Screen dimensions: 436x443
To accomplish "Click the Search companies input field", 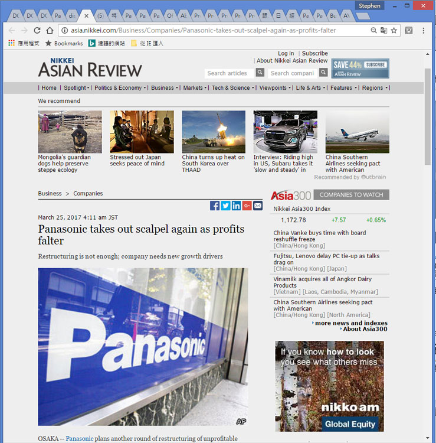I will pos(293,73).
